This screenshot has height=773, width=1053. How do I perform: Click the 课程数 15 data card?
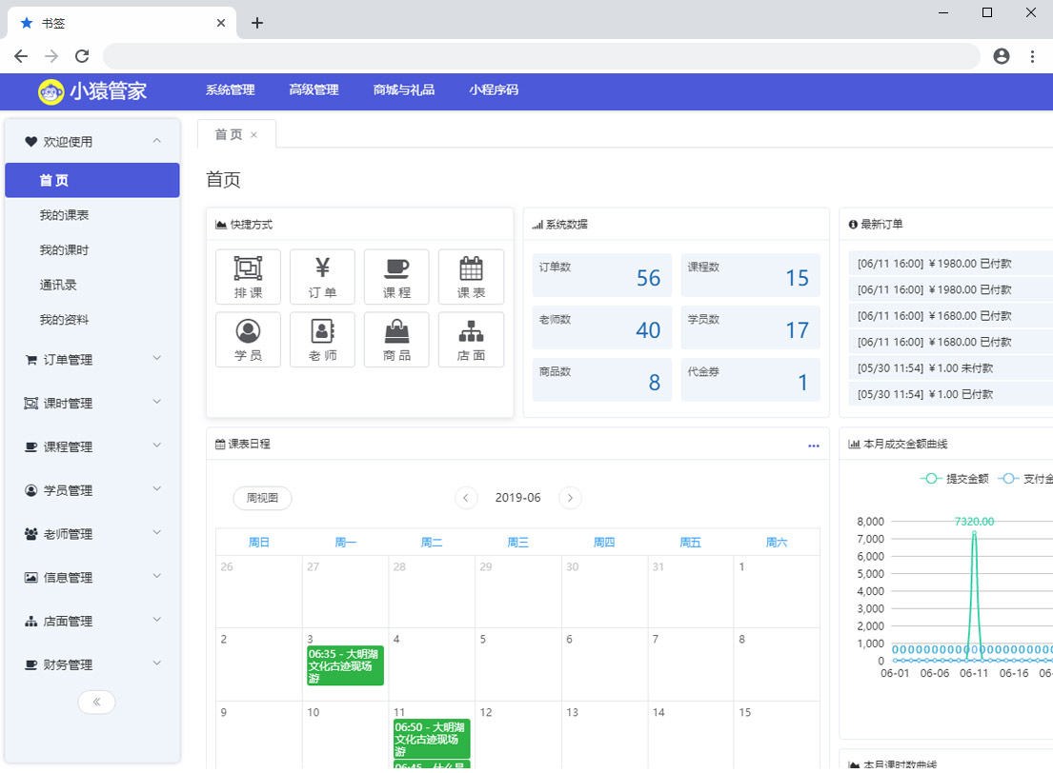click(x=750, y=275)
